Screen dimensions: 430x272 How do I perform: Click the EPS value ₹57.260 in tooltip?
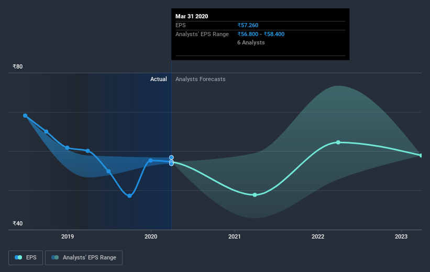point(248,25)
